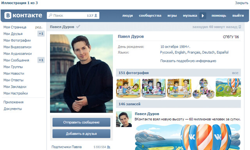Open Подписчики Павла list
The image size is (250, 150).
coord(66,147)
